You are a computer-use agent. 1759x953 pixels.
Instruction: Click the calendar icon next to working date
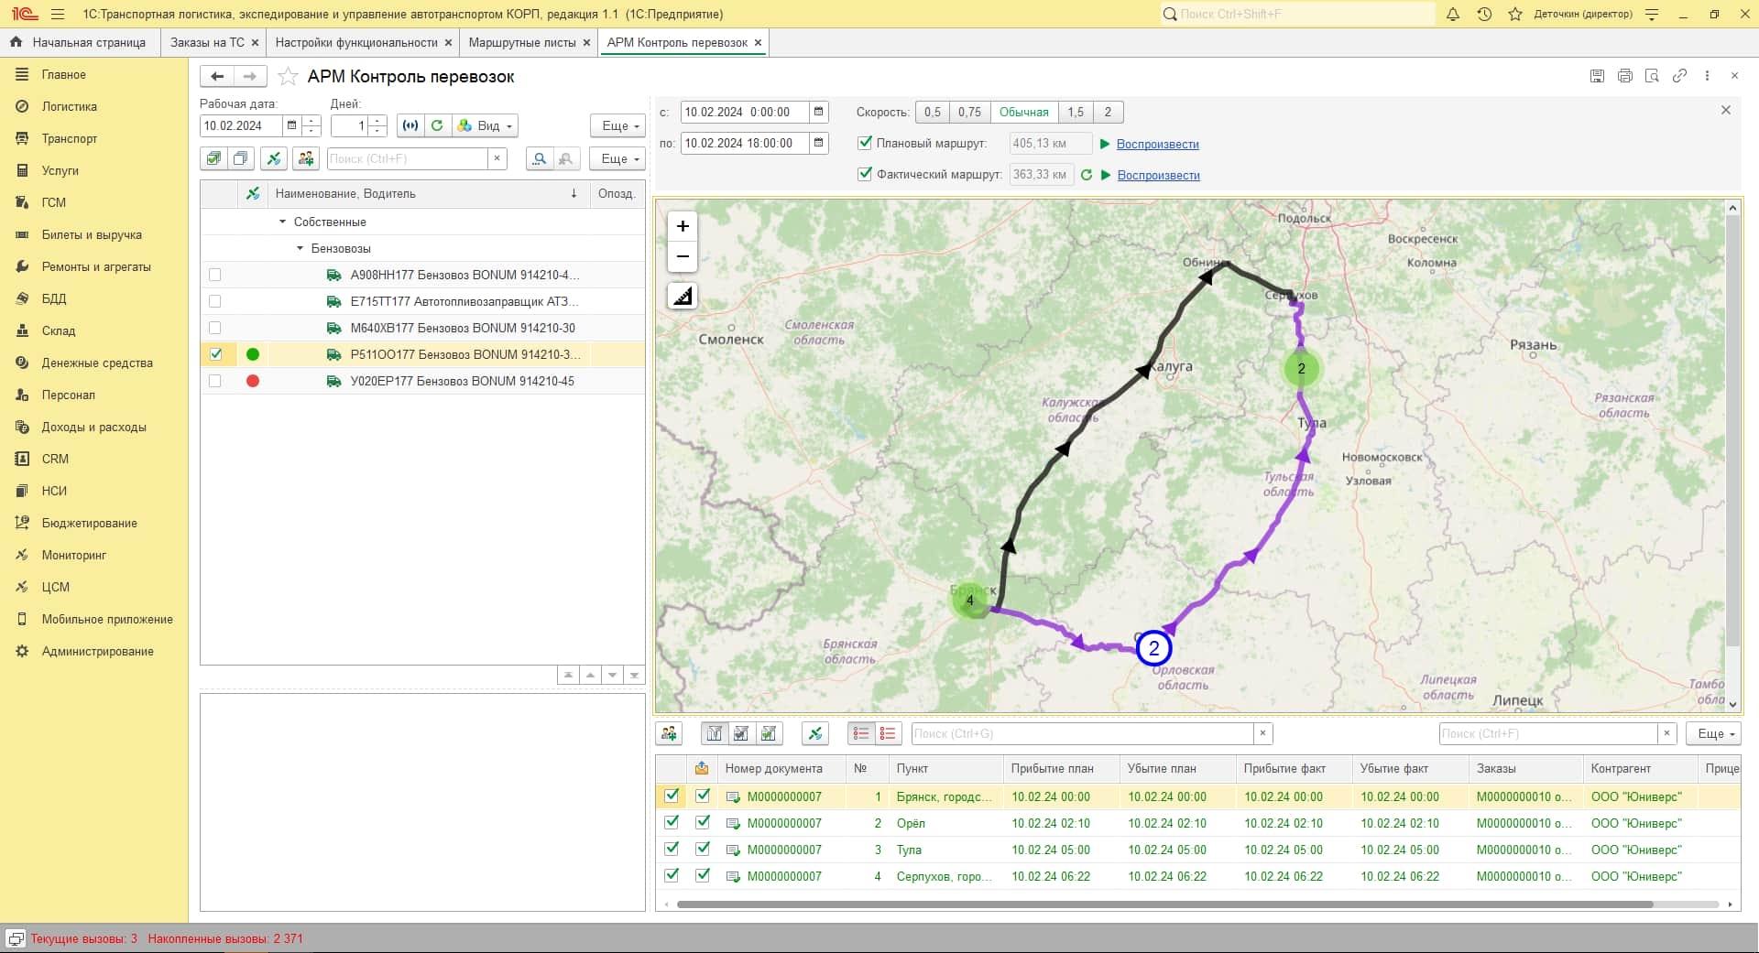click(x=292, y=125)
